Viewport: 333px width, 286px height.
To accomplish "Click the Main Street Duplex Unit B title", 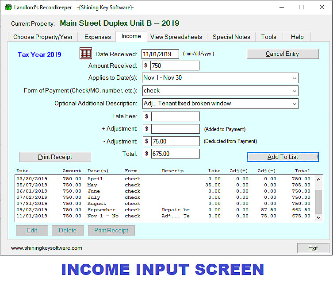I will (119, 23).
